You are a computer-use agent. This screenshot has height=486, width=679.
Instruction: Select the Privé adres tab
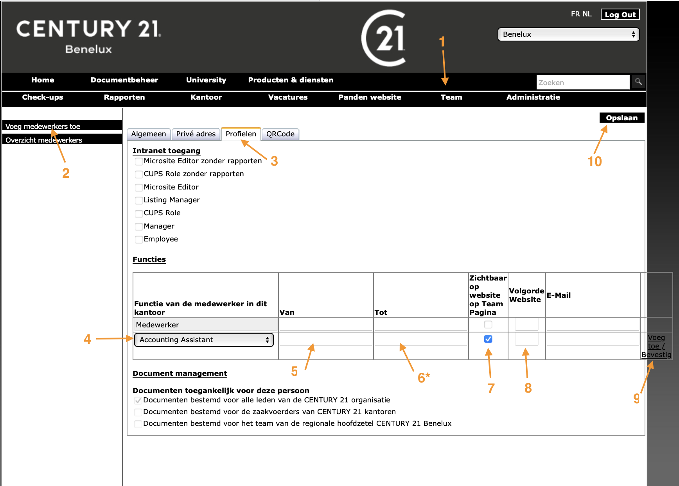tap(196, 134)
